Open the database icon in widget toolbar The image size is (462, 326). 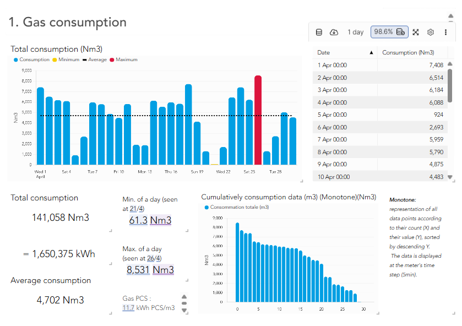(x=319, y=32)
